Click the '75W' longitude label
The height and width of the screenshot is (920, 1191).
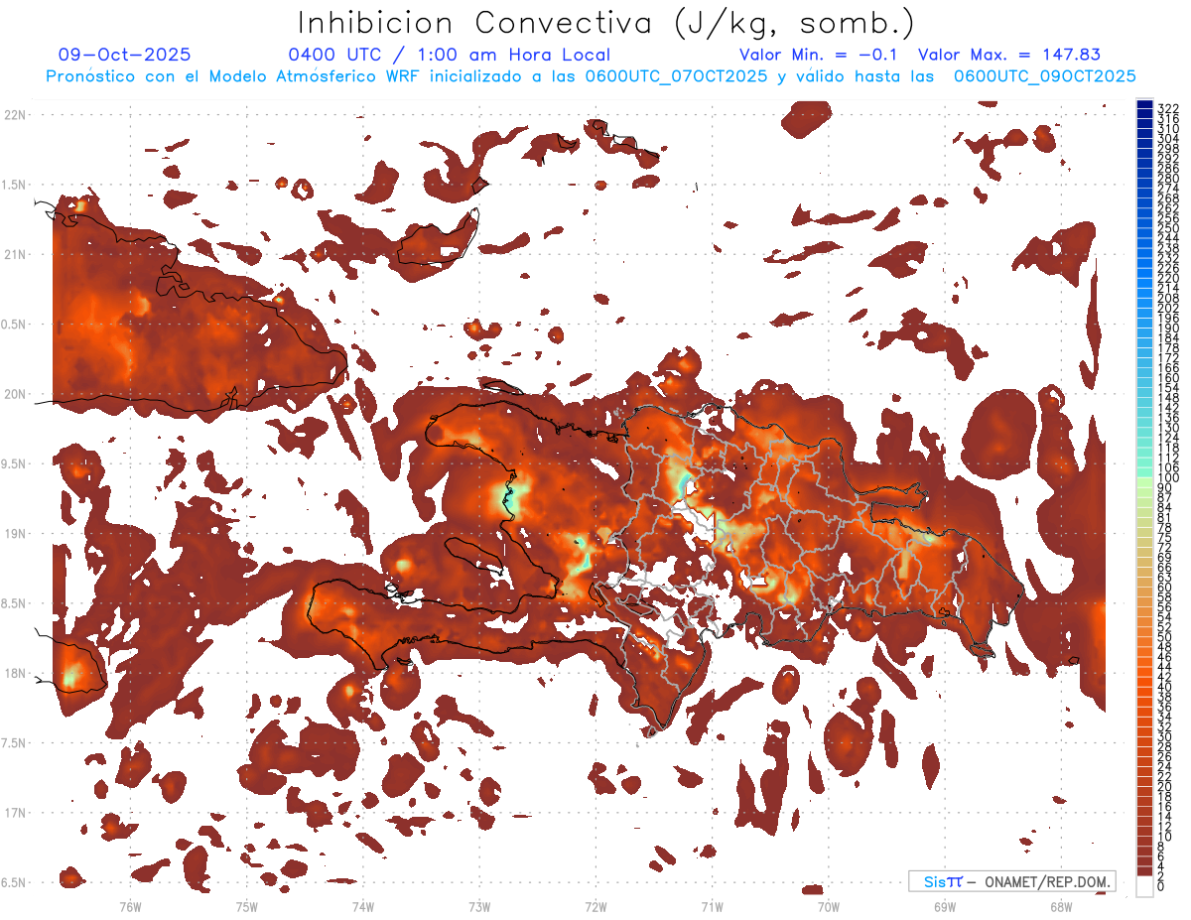pyautogui.click(x=246, y=906)
